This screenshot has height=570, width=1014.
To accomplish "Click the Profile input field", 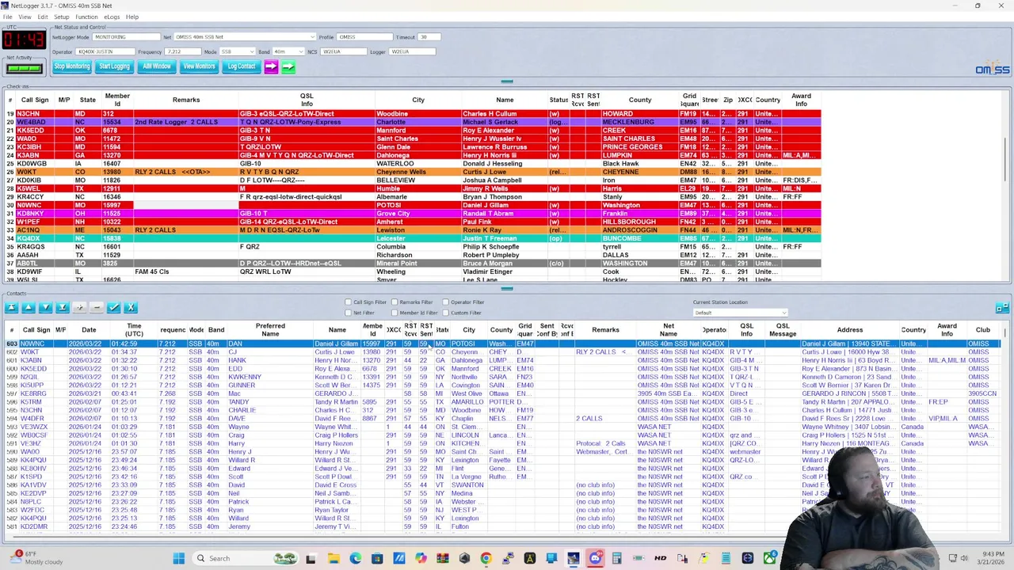I will (x=364, y=37).
